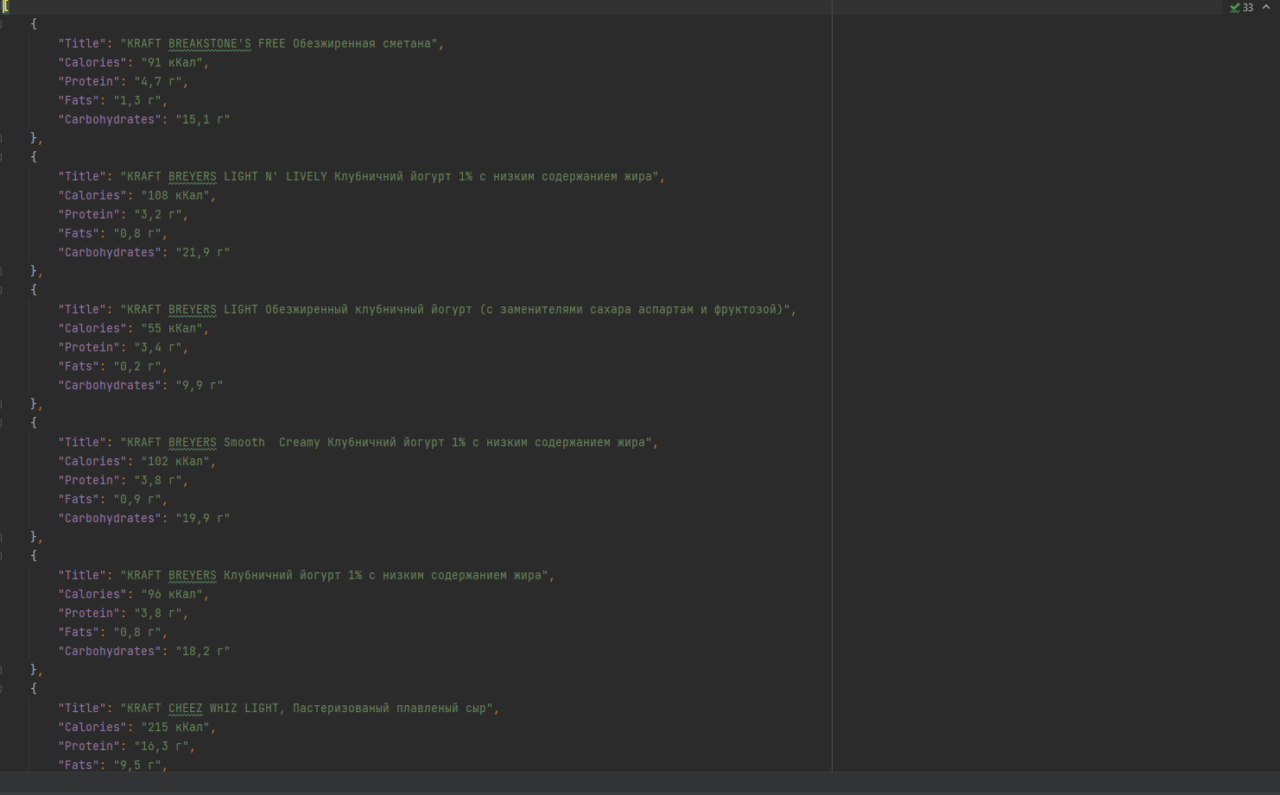Click the Carbohydrates "19,9 г" line
Viewport: 1280px width, 795px height.
pyautogui.click(x=144, y=518)
